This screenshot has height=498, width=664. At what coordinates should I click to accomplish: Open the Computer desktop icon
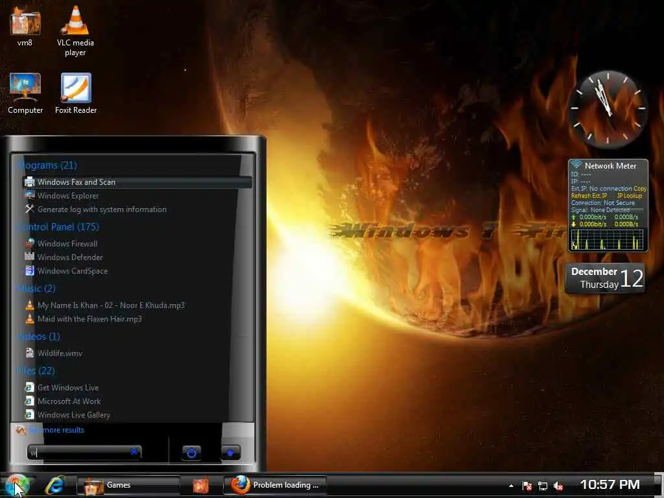pos(25,93)
